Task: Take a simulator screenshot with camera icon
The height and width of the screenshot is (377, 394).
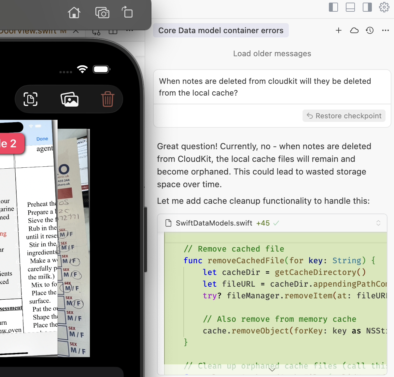Action: point(102,13)
